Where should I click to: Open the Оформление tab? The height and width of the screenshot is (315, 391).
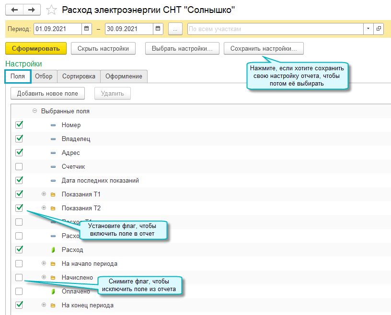[x=124, y=76]
